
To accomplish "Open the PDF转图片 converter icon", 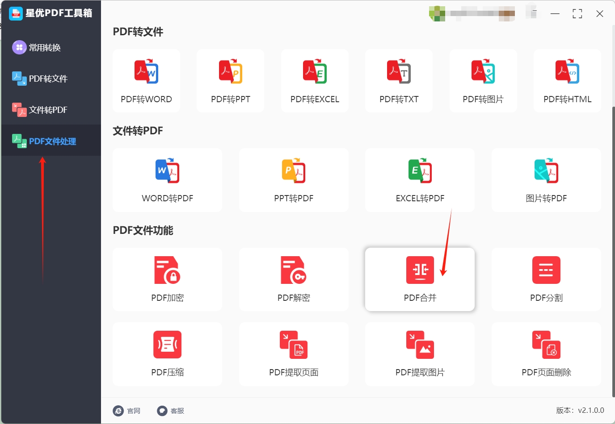I will 483,71.
